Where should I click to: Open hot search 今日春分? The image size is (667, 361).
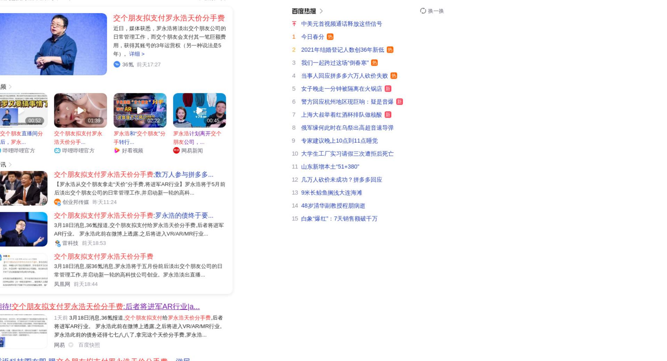pos(313,37)
